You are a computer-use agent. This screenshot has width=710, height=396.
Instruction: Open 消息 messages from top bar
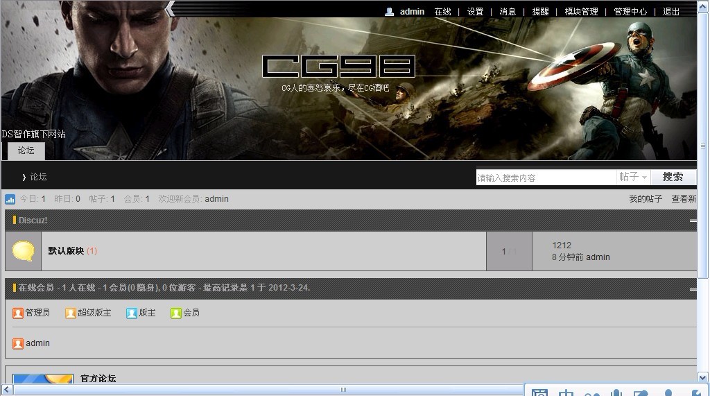pos(508,12)
